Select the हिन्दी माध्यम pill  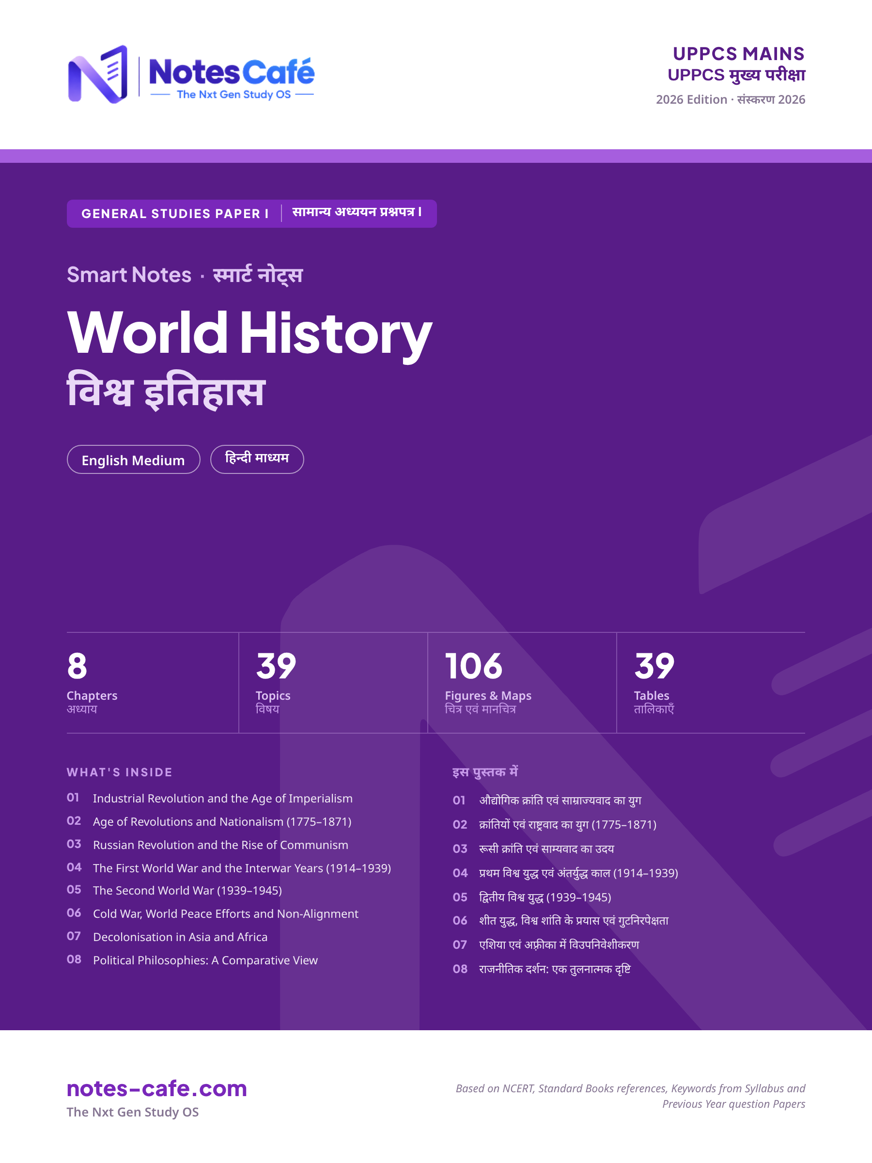click(257, 459)
